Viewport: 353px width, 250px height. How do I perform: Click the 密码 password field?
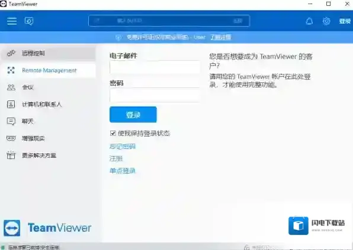coord(155,96)
